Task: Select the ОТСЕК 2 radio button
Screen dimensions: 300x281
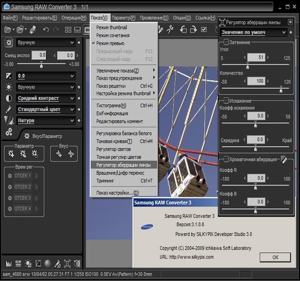Action: coord(10,187)
